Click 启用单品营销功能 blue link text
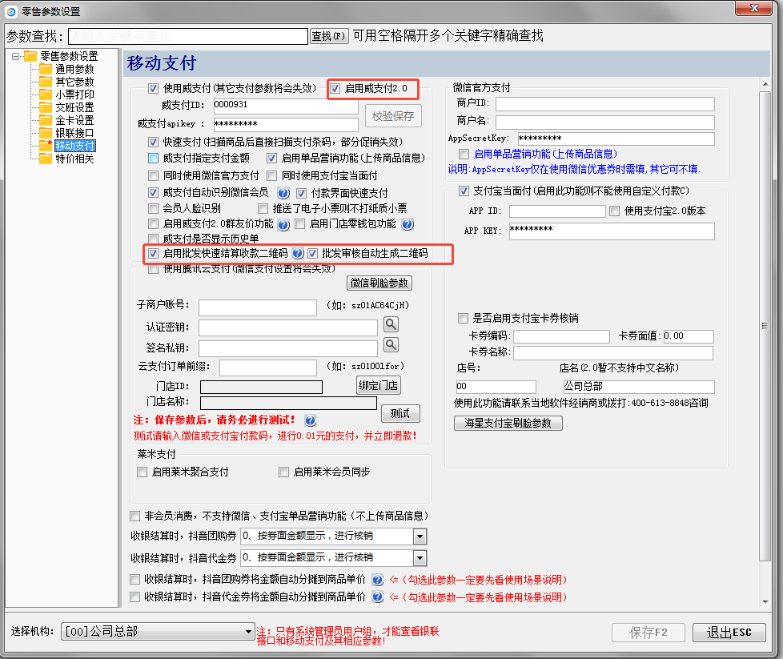Viewport: 783px width, 659px height. point(544,154)
